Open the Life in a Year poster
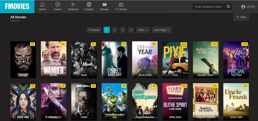The height and width of the screenshot is (121, 258). tap(145, 60)
